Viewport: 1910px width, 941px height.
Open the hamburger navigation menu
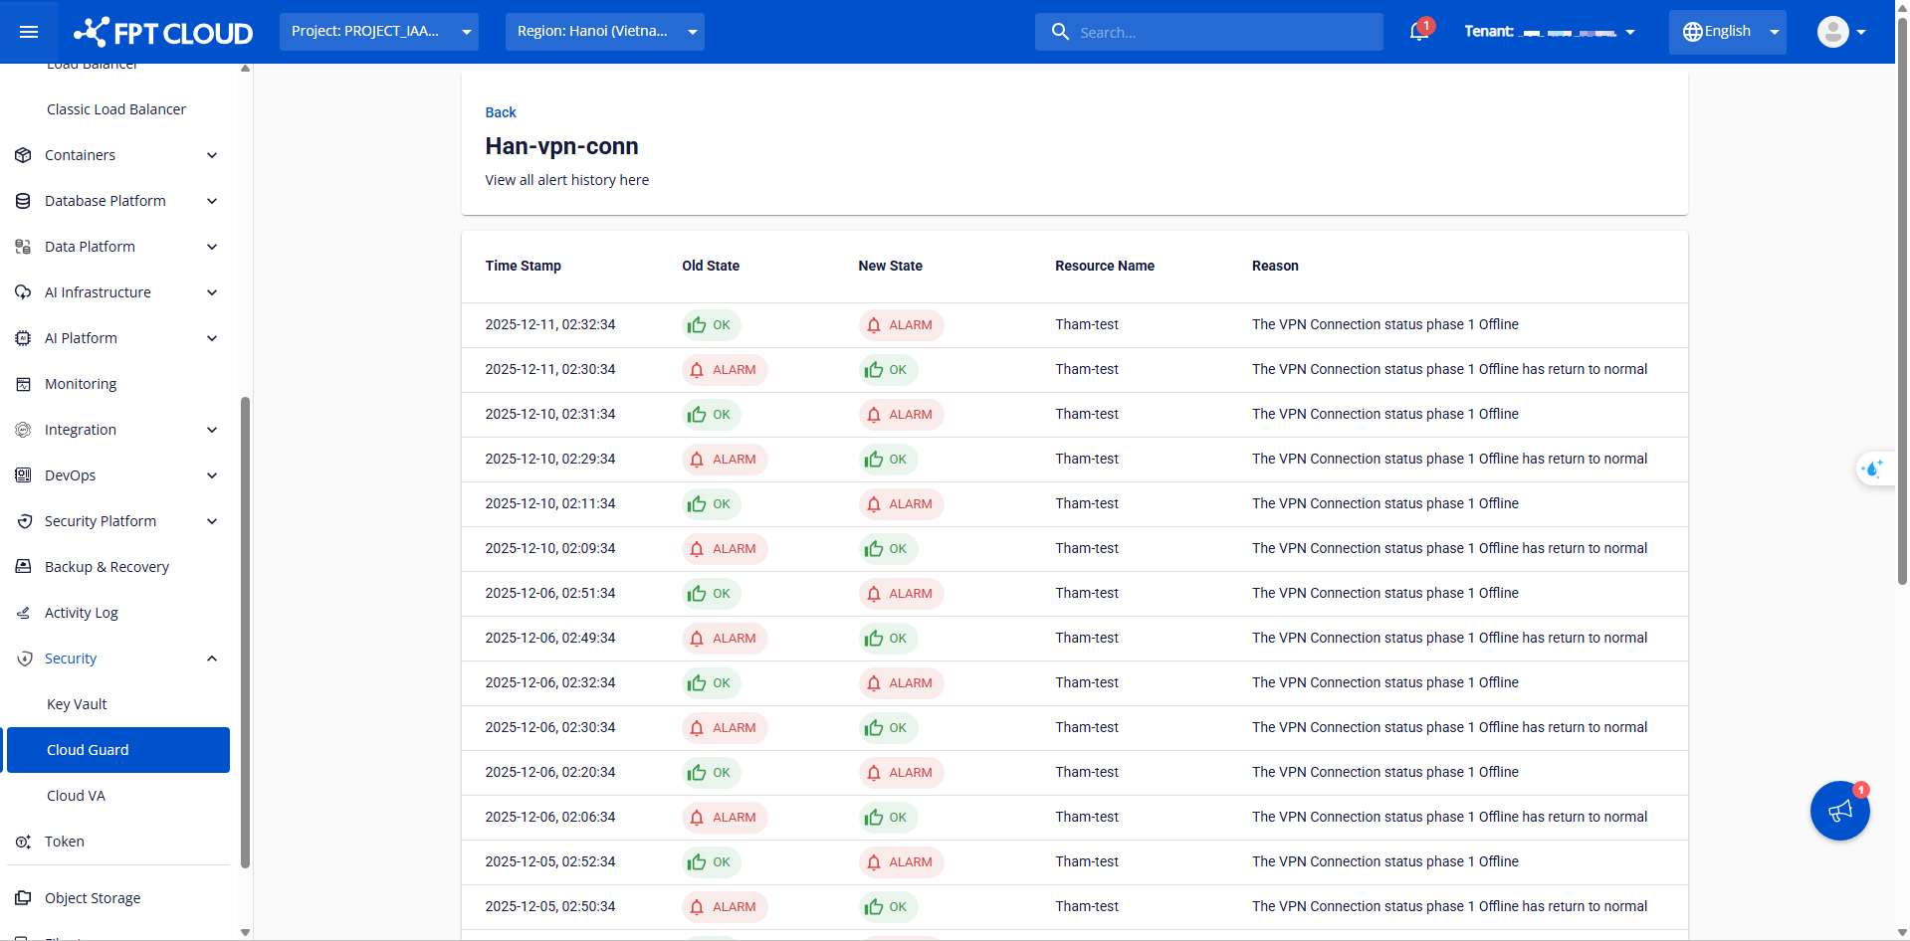[x=29, y=32]
